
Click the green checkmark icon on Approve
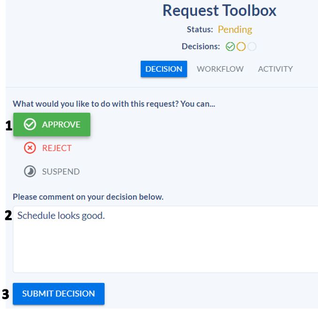coord(30,124)
